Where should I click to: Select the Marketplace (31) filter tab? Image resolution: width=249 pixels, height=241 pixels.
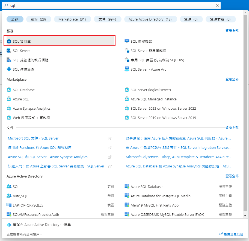point(72,19)
